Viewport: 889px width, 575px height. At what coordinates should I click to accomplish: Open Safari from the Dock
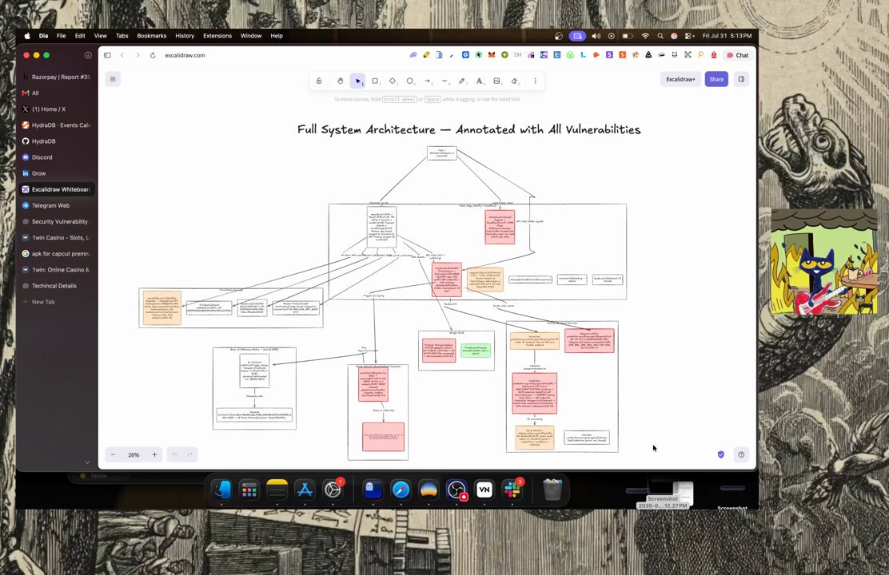coord(401,490)
